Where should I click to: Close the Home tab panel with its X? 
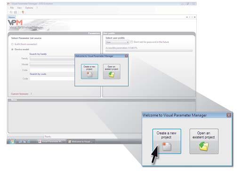pos(195,17)
